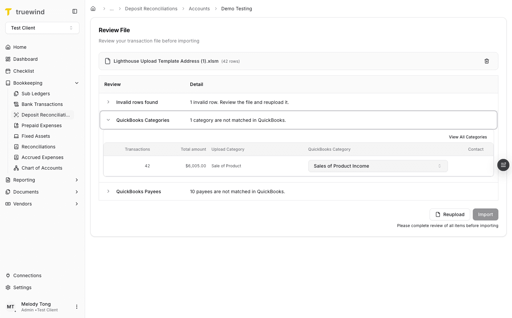Select Chart of Accounts in sidebar
The height and width of the screenshot is (318, 512).
point(42,168)
